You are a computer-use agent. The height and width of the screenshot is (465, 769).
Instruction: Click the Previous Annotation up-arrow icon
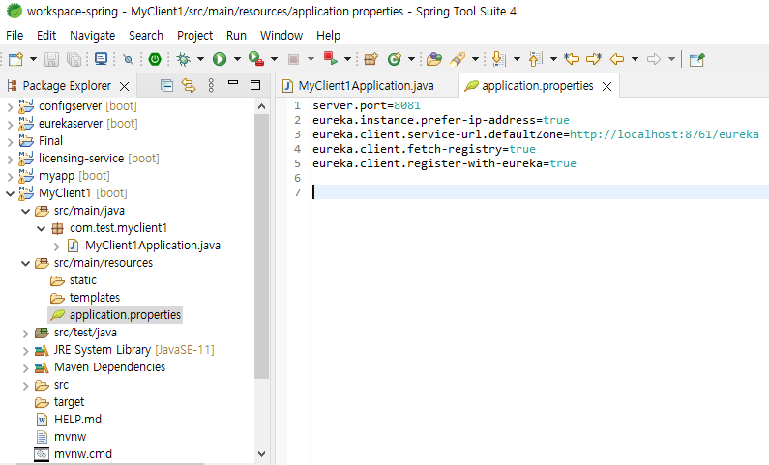pyautogui.click(x=535, y=59)
